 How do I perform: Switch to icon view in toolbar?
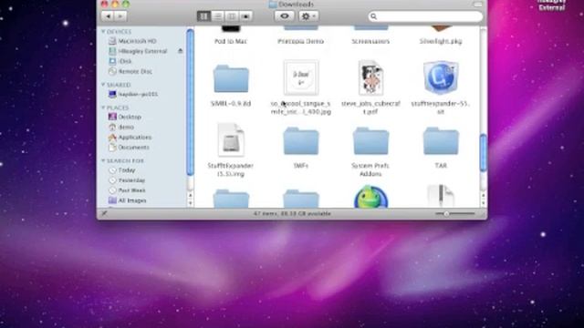[x=203, y=16]
